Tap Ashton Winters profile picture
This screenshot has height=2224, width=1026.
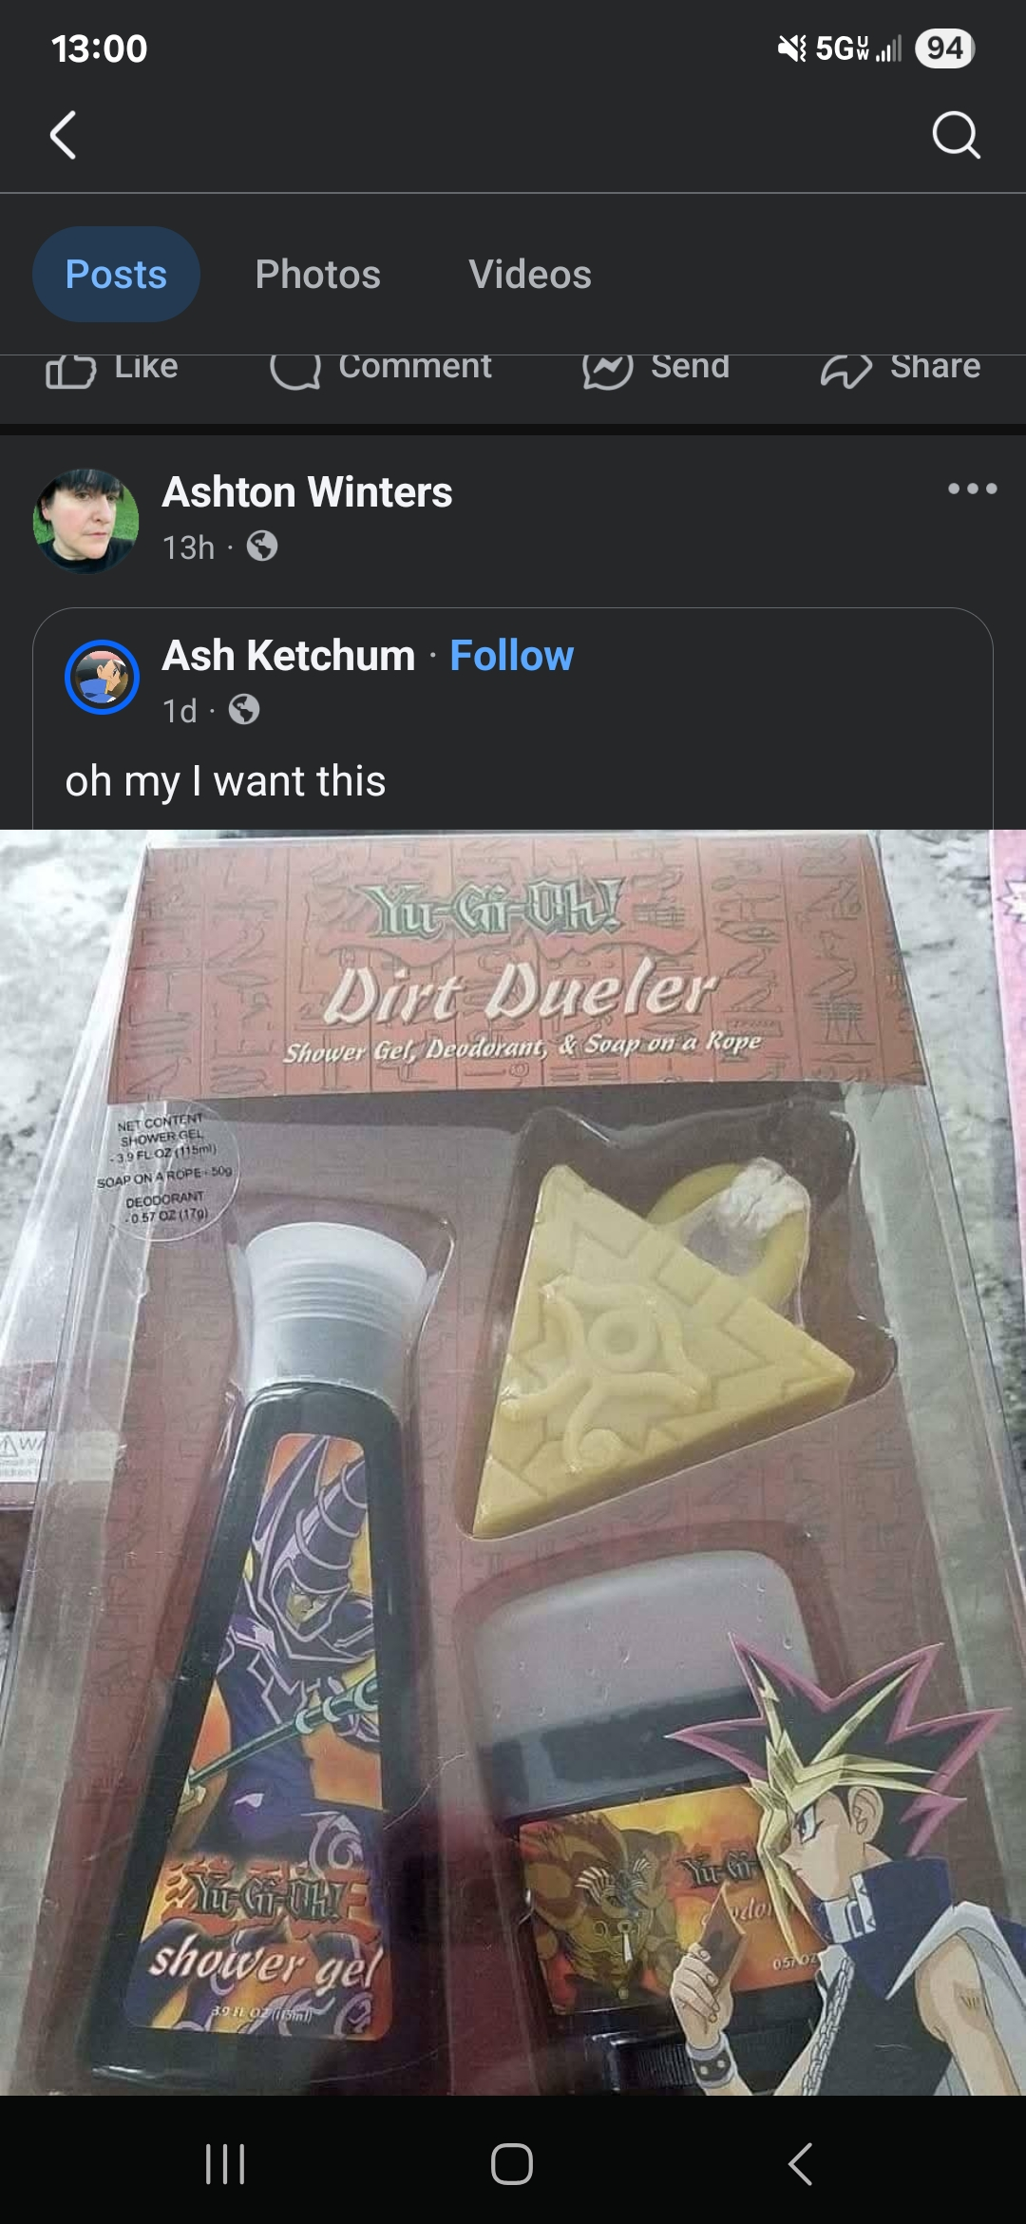85,520
